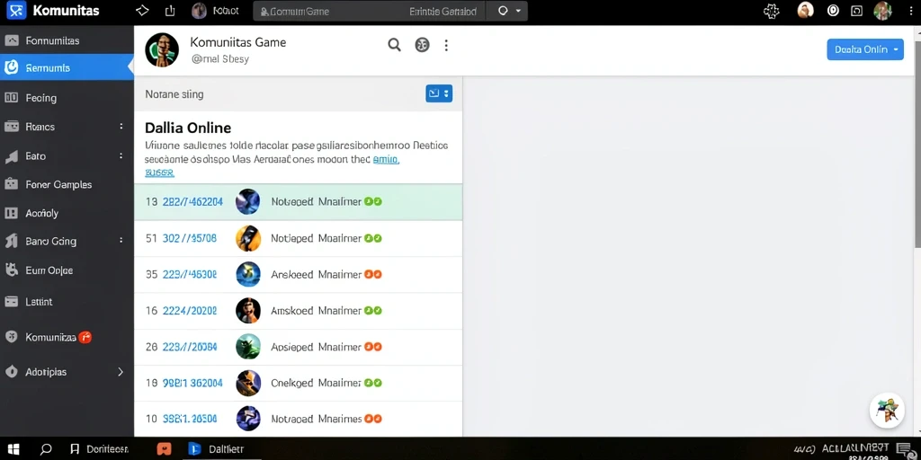
Task: Open the taskbar search magnifier
Action: (x=45, y=449)
